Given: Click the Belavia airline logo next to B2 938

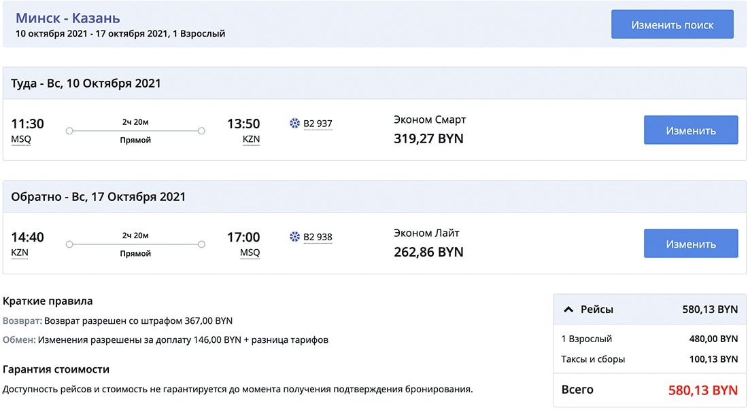Looking at the screenshot, I should 294,237.
